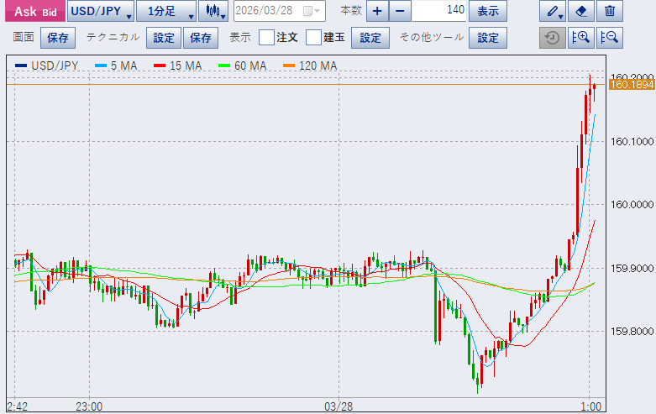Screen dimensions: 656x414
Task: Open テクニカル 設定 button
Action: pyautogui.click(x=164, y=38)
